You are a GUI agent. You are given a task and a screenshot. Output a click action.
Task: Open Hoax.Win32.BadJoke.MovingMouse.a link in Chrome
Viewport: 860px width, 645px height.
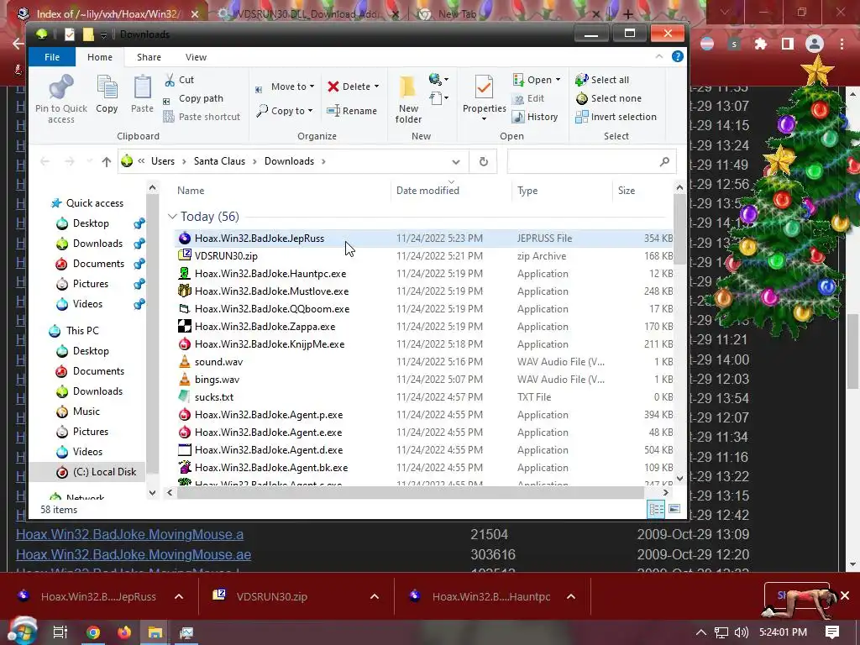129,534
